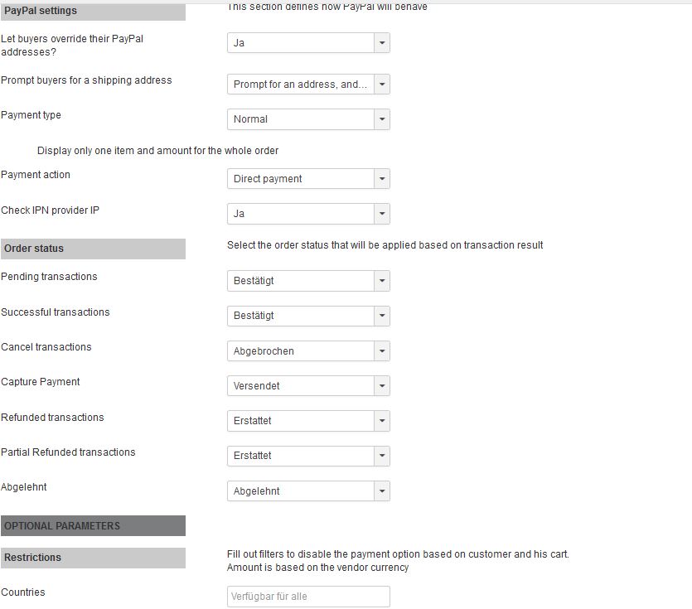
Task: Click the Restrictions section header
Action: [93, 558]
